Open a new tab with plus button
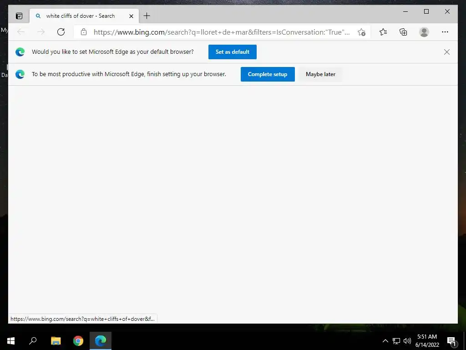 click(147, 16)
